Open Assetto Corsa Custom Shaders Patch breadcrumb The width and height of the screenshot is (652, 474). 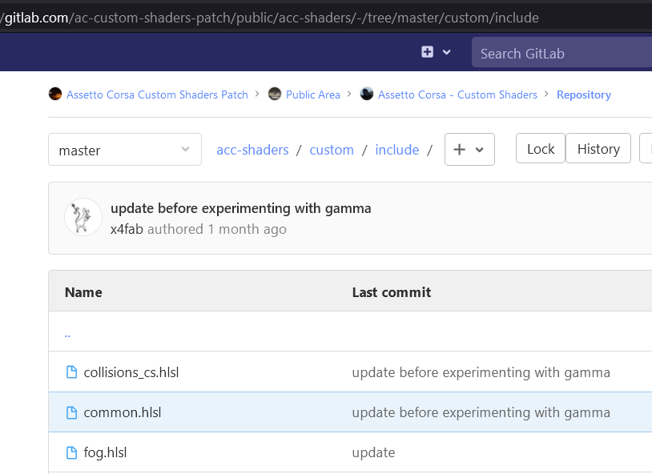point(157,94)
